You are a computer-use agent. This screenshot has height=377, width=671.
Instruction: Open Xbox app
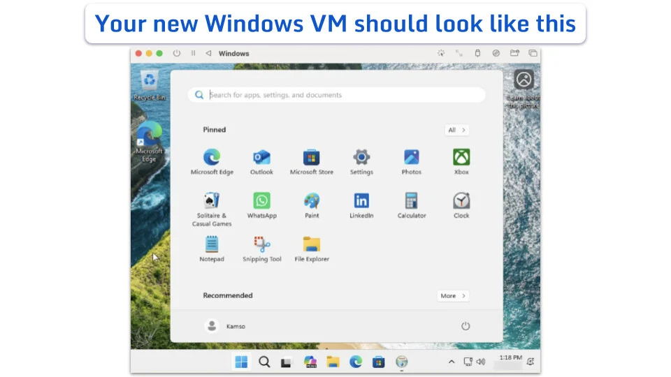coord(461,162)
